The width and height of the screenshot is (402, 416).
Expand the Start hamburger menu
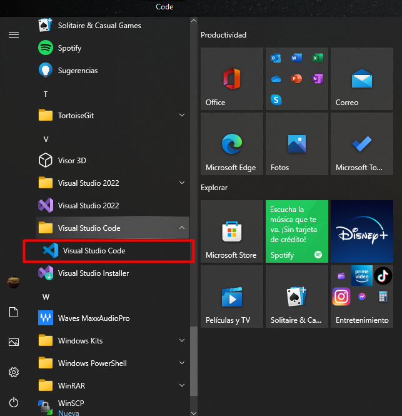(x=14, y=34)
